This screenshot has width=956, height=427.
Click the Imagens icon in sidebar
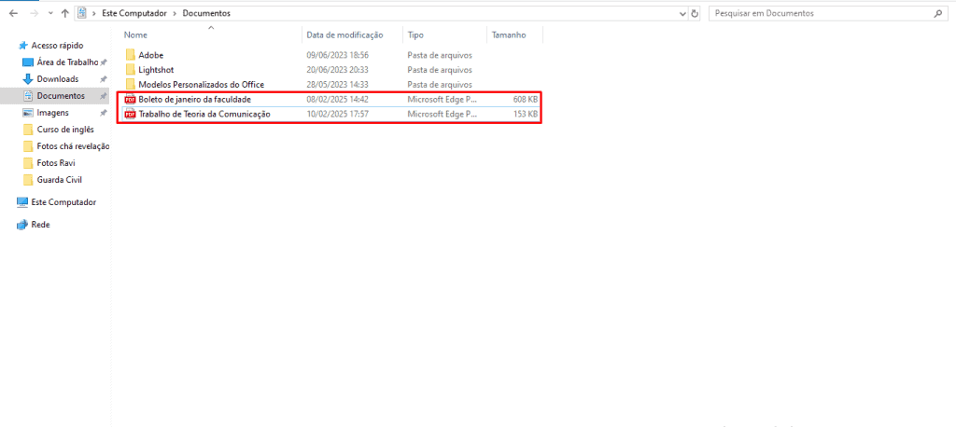[x=27, y=113]
